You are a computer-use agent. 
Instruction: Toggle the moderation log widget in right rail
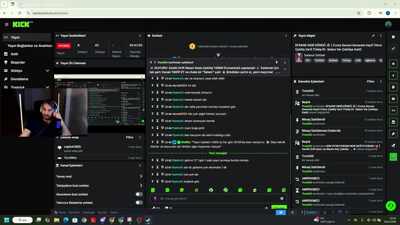coord(393,87)
